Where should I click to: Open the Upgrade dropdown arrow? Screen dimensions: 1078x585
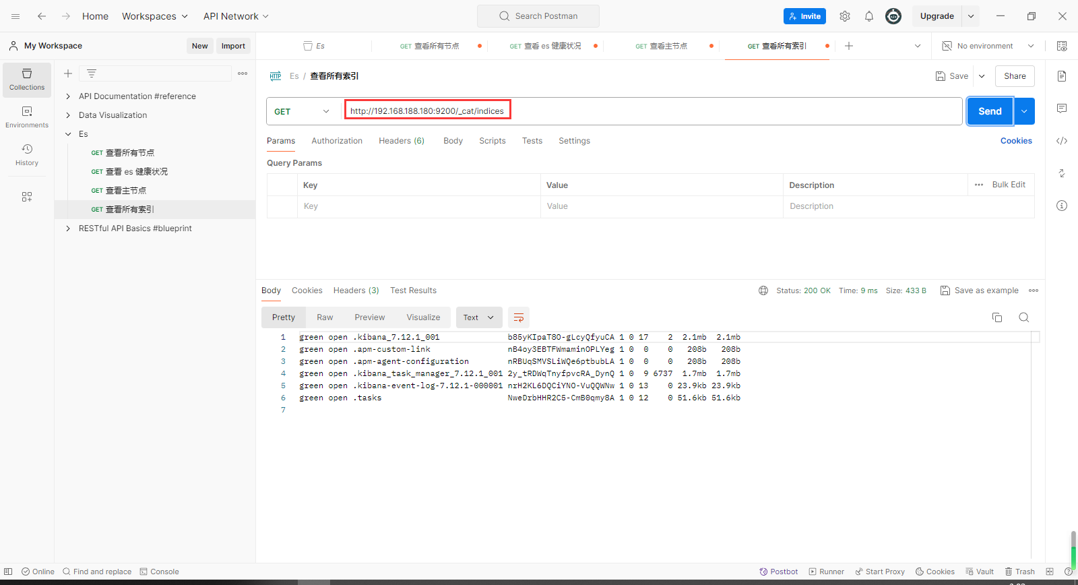point(971,16)
